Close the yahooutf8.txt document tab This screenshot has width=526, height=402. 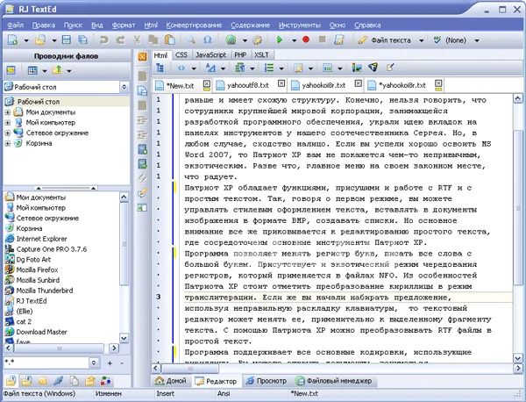[x=281, y=83]
